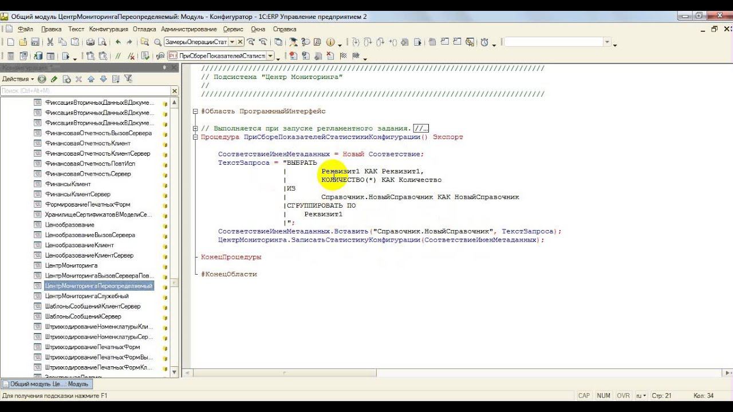Add comment with the // icon
This screenshot has width=733, height=412.
(119, 56)
